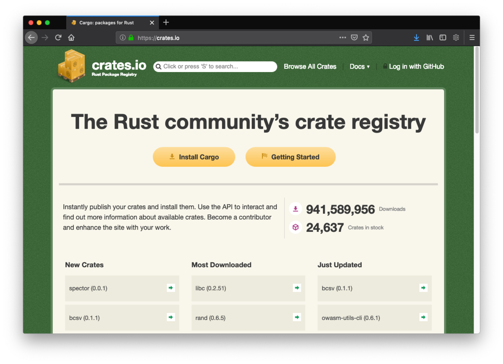The height and width of the screenshot is (364, 503).
Task: Click the crates.io crate stack logo
Action: click(72, 66)
